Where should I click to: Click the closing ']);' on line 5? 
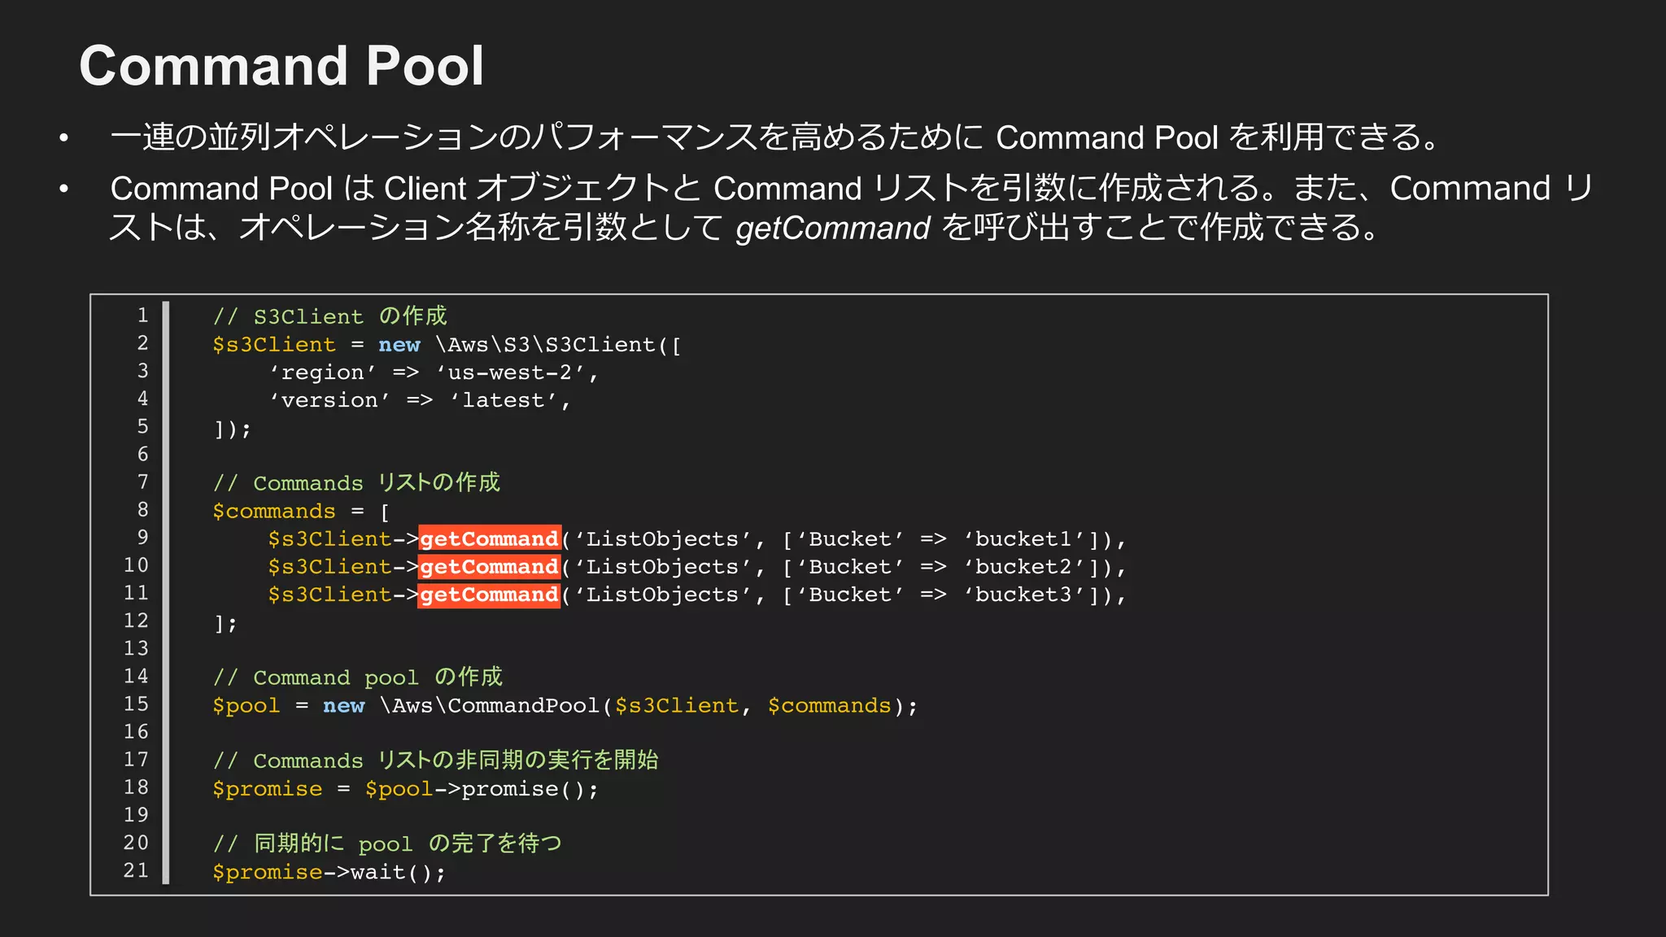(233, 429)
